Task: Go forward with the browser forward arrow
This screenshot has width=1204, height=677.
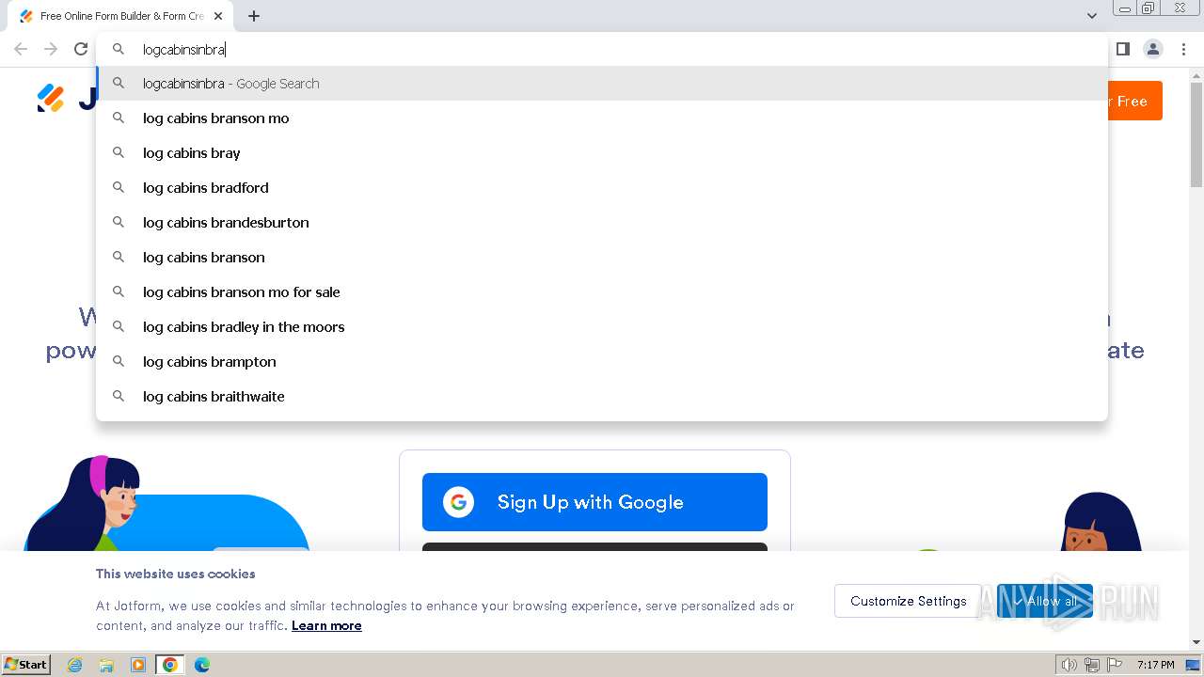Action: pyautogui.click(x=51, y=49)
